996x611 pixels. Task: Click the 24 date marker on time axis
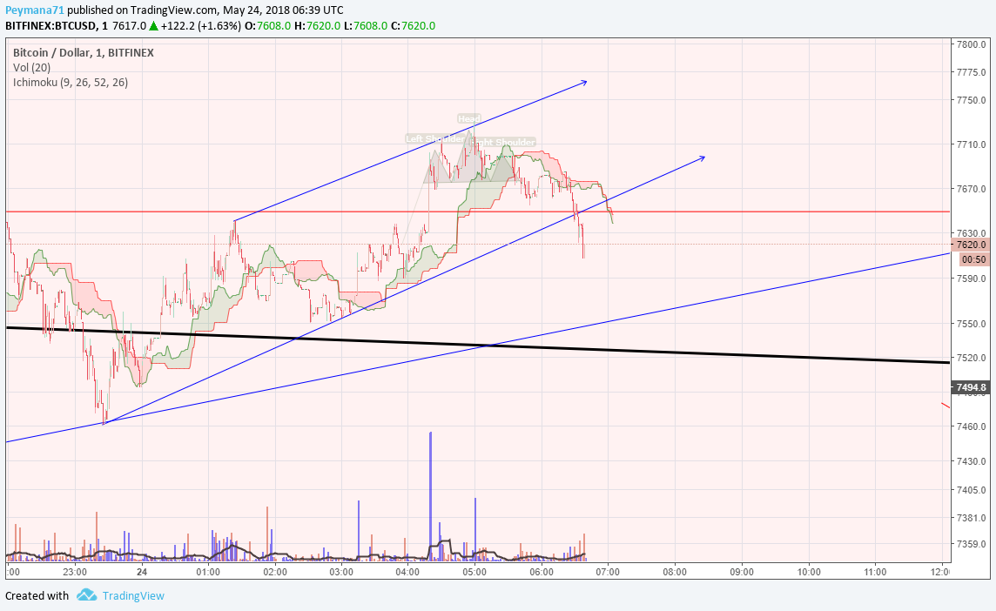[x=142, y=572]
